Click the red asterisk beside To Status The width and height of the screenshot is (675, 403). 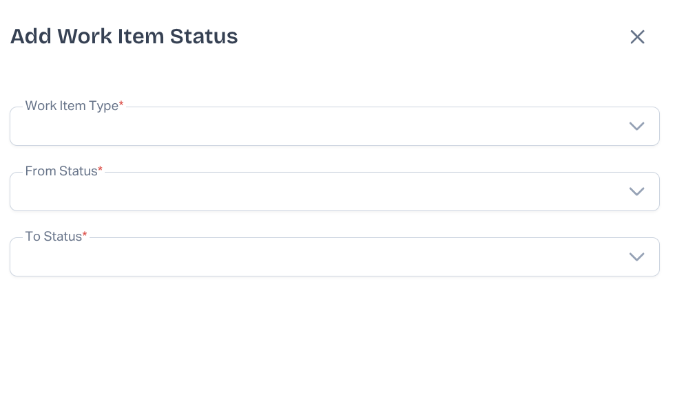click(x=85, y=235)
